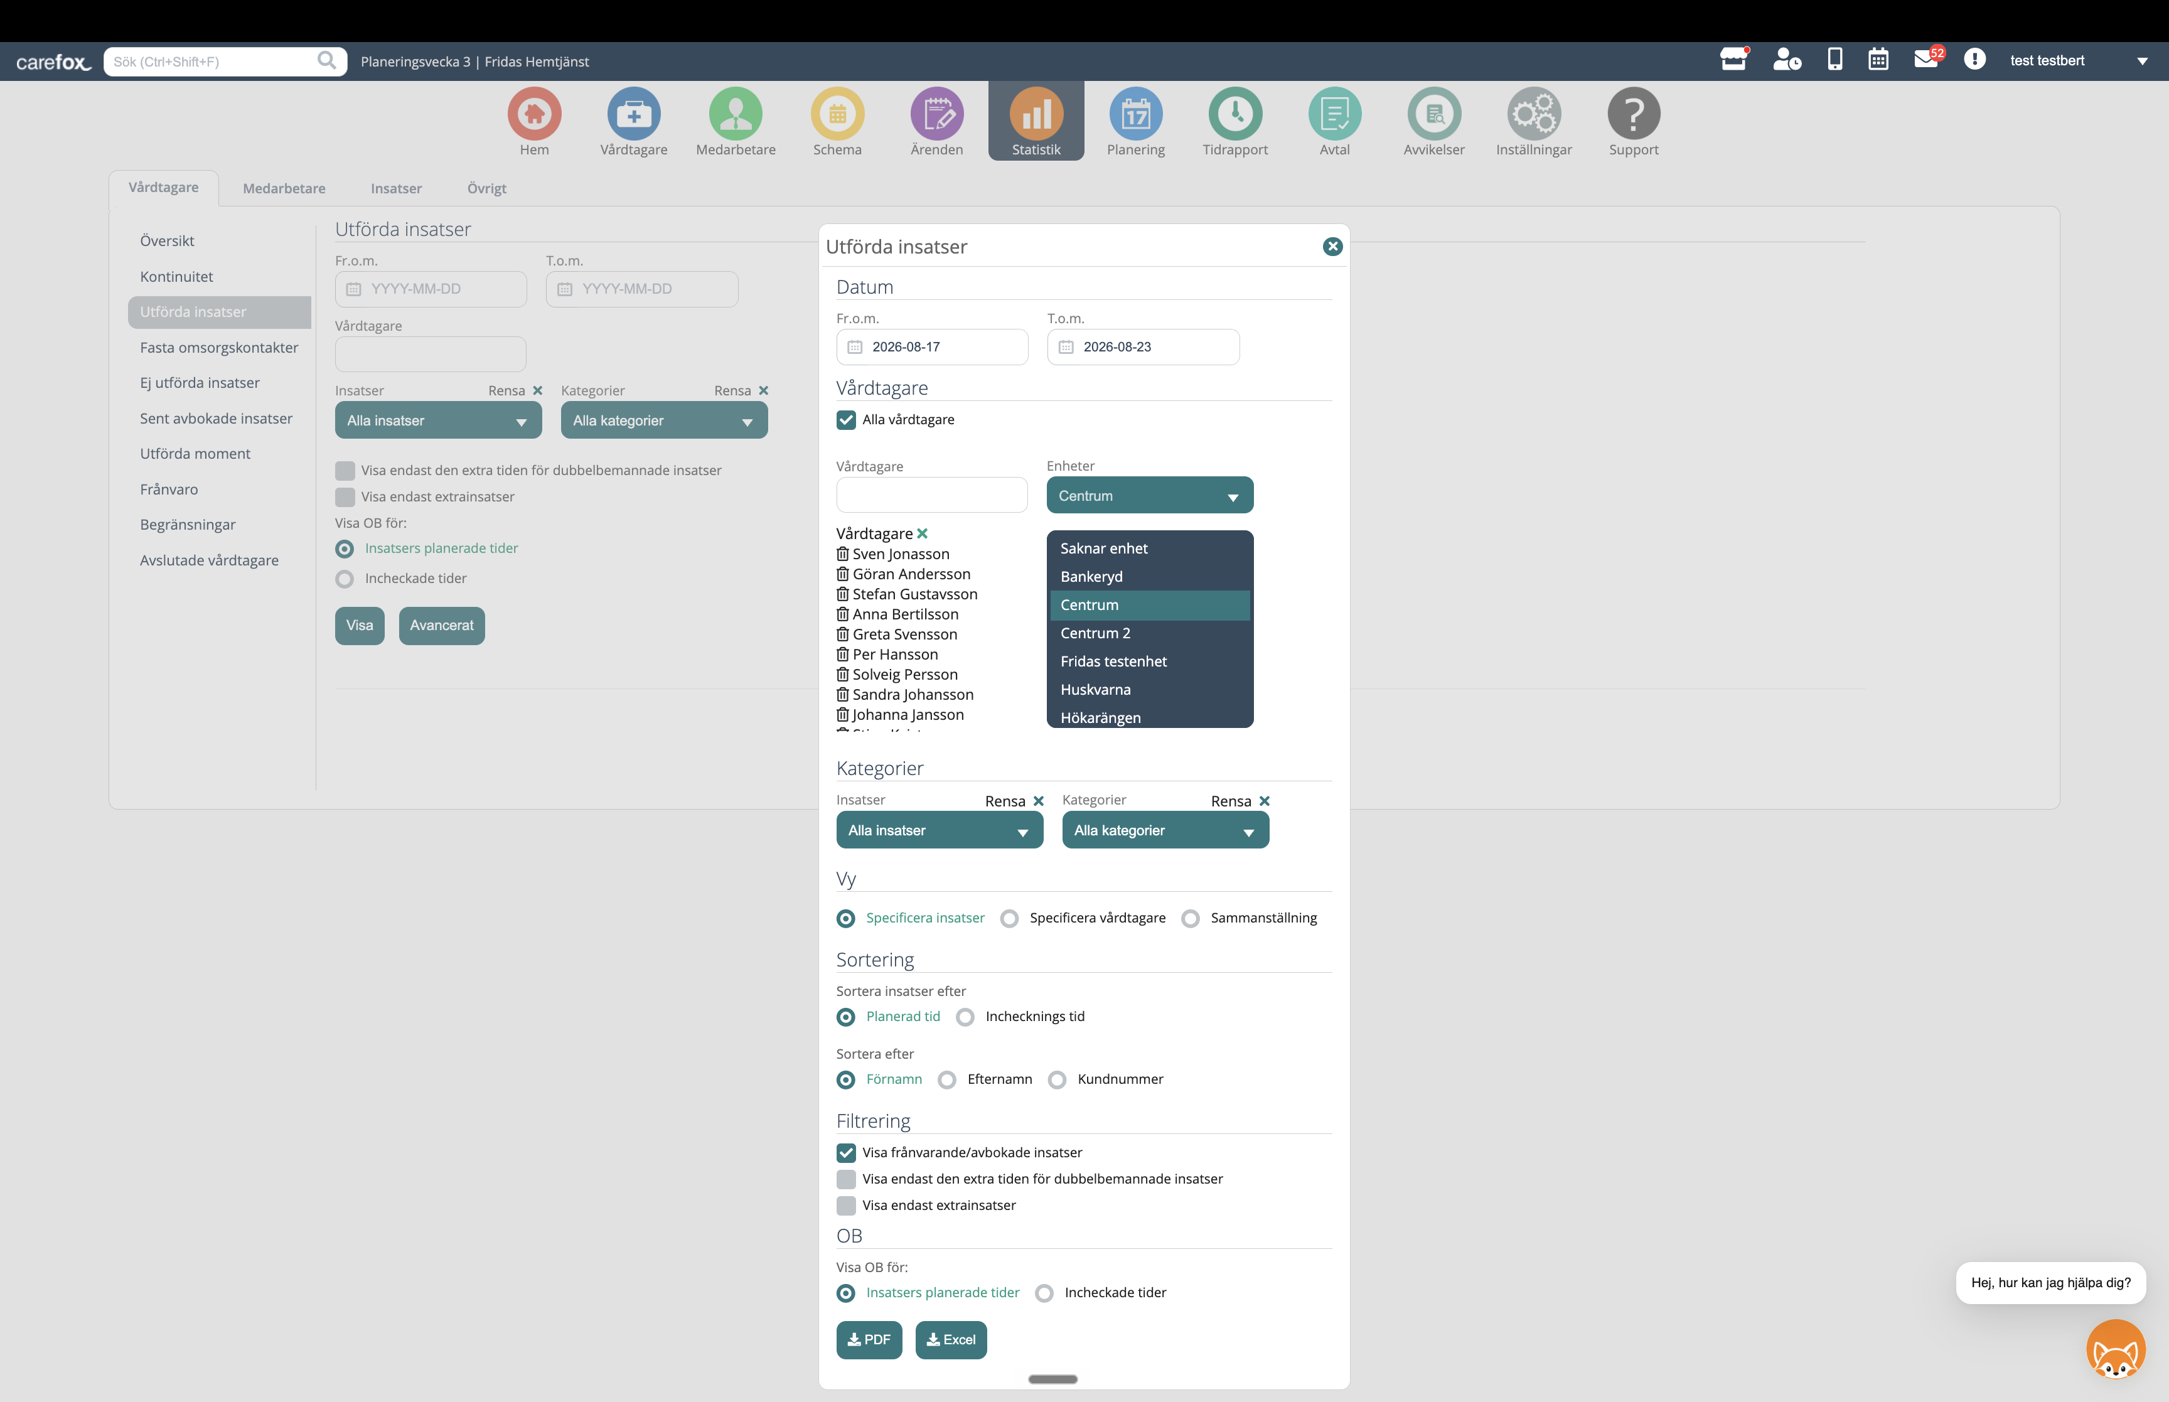2169x1402 pixels.
Task: Open the Enheter Centrum dropdown
Action: [x=1150, y=495]
